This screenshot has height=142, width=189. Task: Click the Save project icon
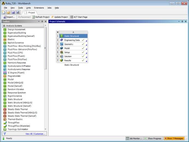(13, 12)
